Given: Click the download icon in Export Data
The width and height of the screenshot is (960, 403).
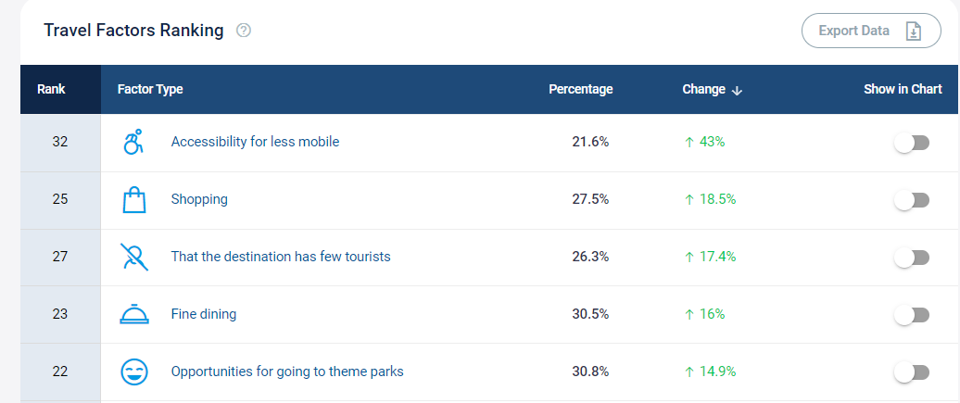Looking at the screenshot, I should coord(914,31).
